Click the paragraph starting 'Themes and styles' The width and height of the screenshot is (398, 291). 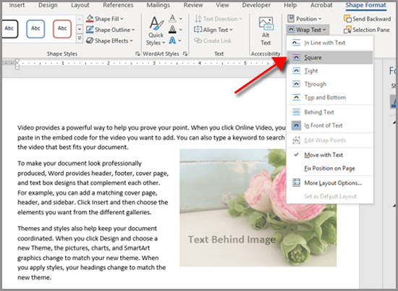(92, 253)
